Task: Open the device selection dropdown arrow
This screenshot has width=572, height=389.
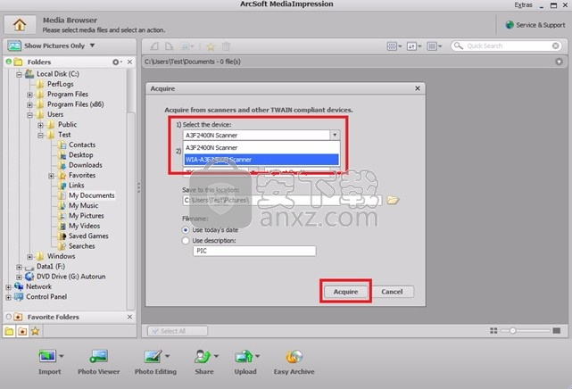Action: 335,135
